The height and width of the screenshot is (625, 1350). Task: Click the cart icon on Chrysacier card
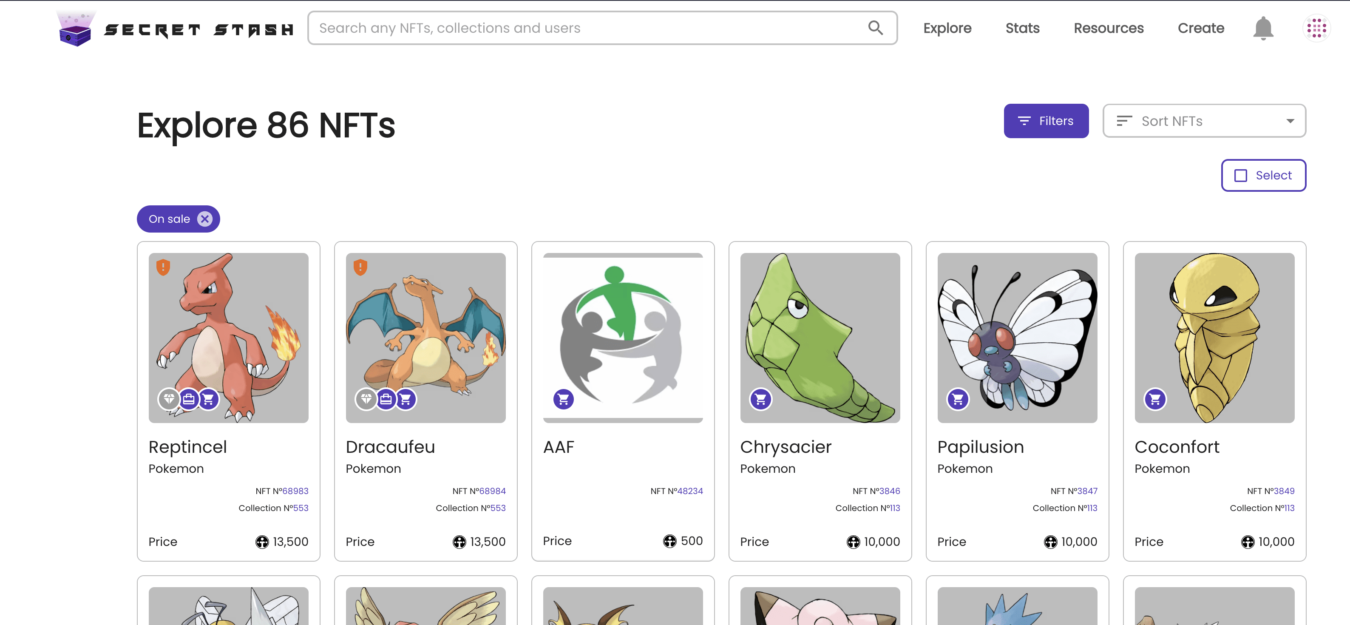coord(760,400)
